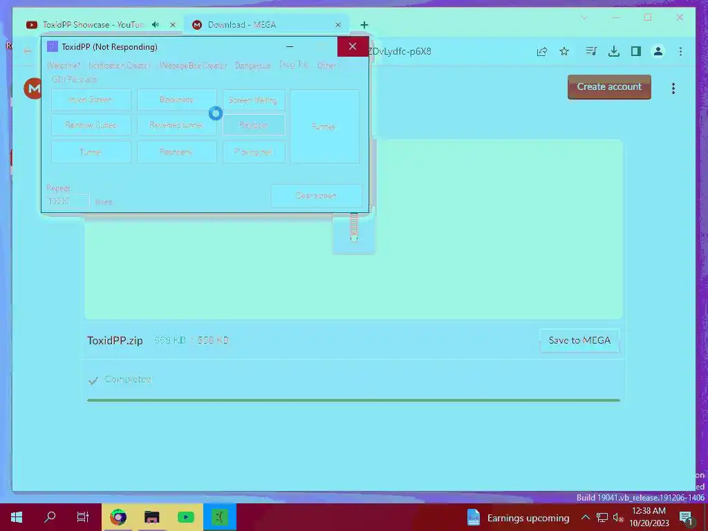The image size is (708, 531).
Task: Select the cyan ToxidPP taskbar icon
Action: coord(219,517)
